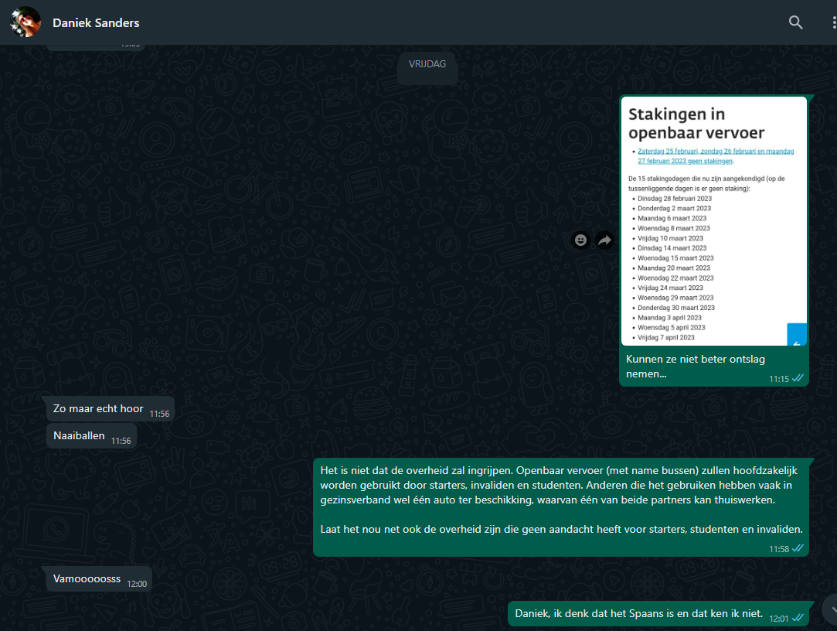Viewport: 837px width, 631px height.
Task: Jump to latest messages with the chevron button
Action: click(x=831, y=608)
